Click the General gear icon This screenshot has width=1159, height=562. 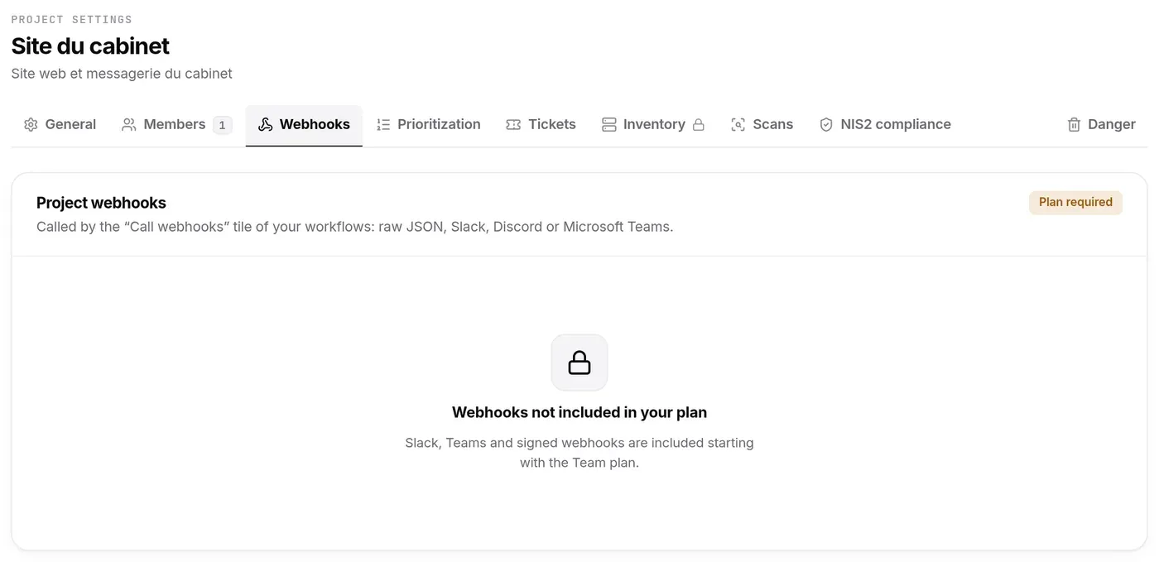[31, 125]
